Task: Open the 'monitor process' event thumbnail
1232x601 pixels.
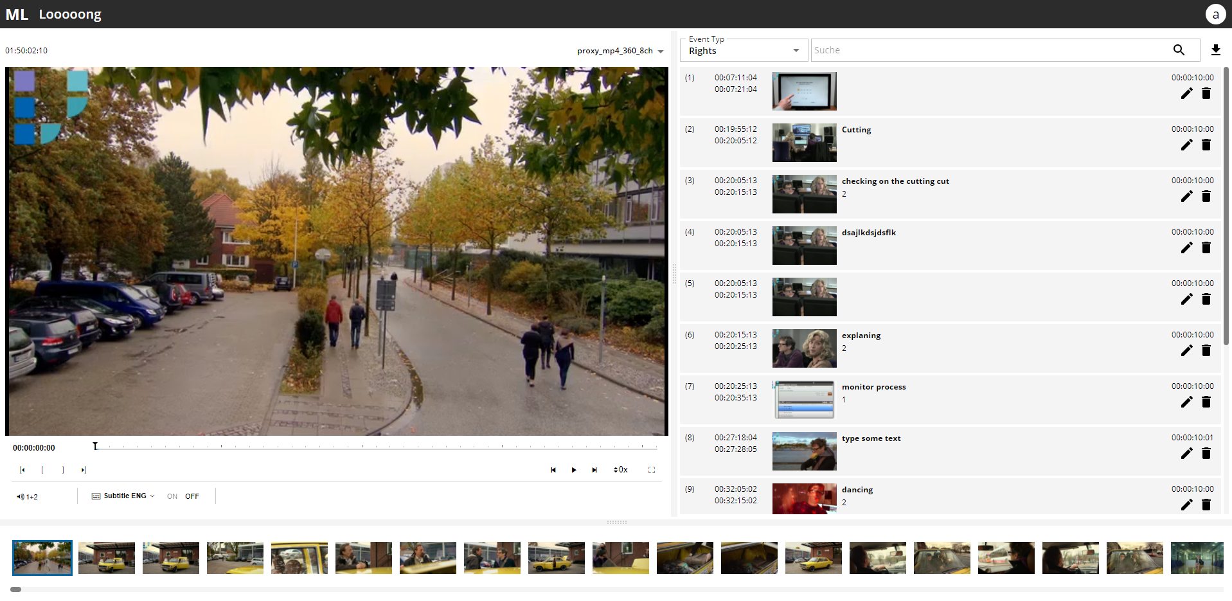Action: coord(805,400)
